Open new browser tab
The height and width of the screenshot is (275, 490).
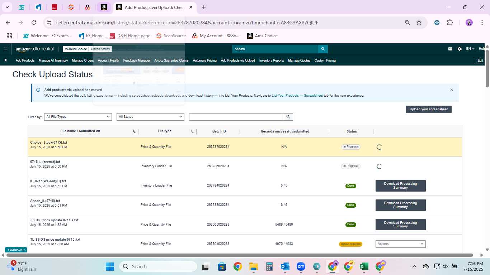(204, 7)
